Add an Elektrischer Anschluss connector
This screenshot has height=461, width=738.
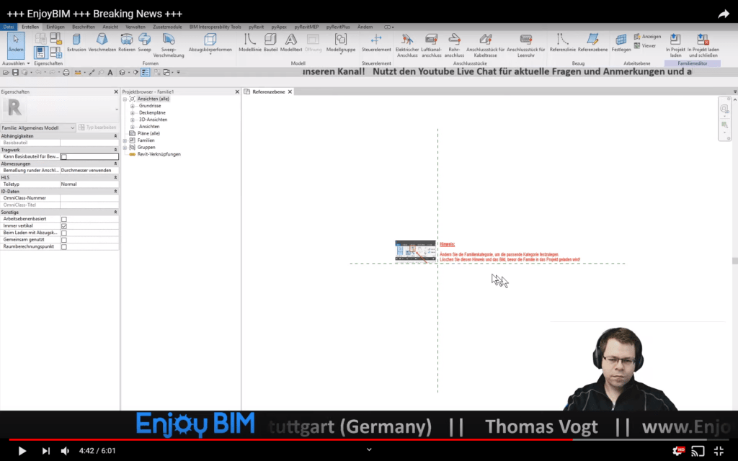pos(407,45)
